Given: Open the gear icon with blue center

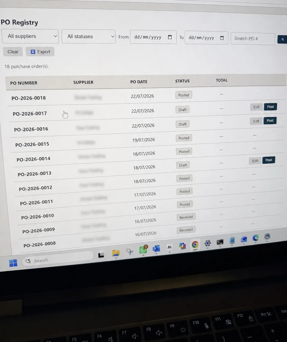Looking at the screenshot, I should point(208,243).
